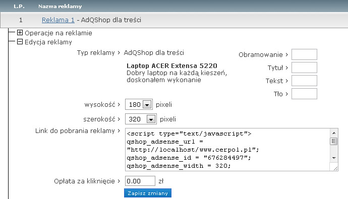Click inside the ad script code textarea
Screen dimensions: 348x199
click(227, 150)
